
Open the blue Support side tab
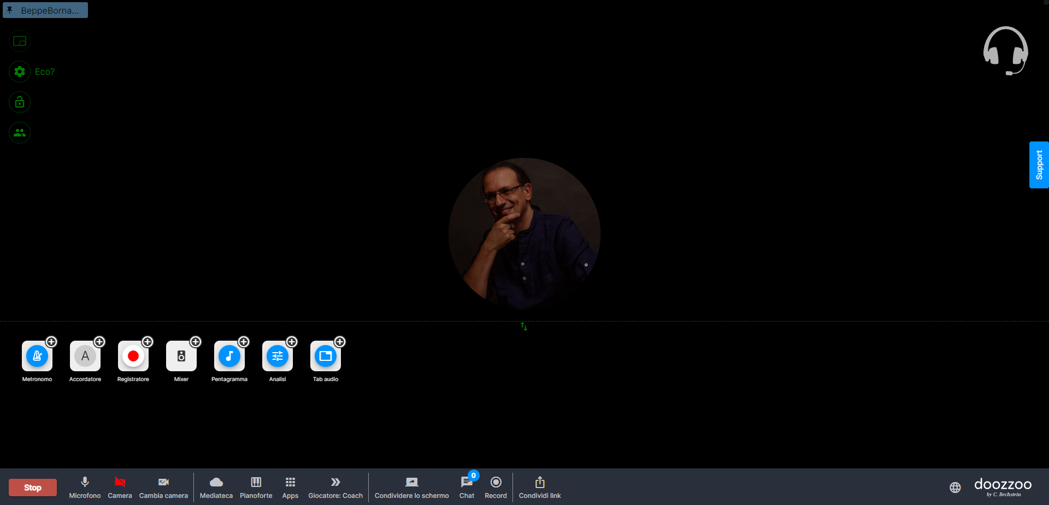tap(1039, 165)
